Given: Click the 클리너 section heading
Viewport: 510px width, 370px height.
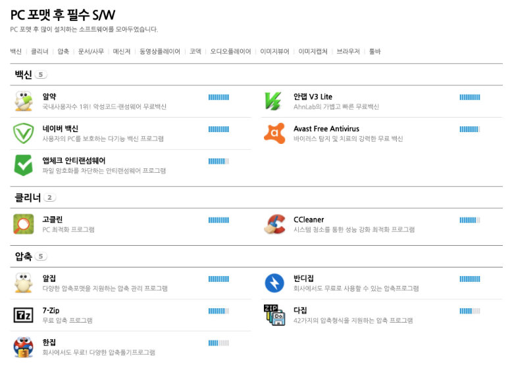Looking at the screenshot, I should pos(28,198).
